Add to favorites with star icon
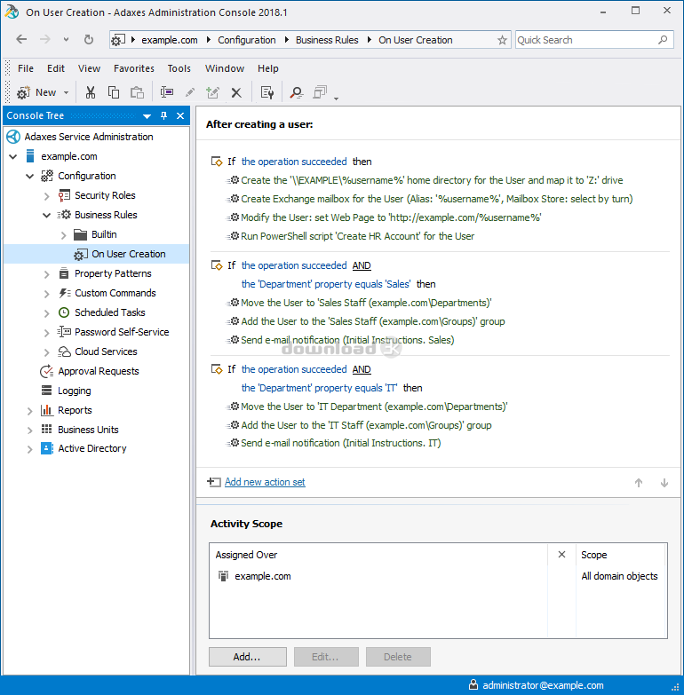The height and width of the screenshot is (695, 684). click(x=502, y=40)
